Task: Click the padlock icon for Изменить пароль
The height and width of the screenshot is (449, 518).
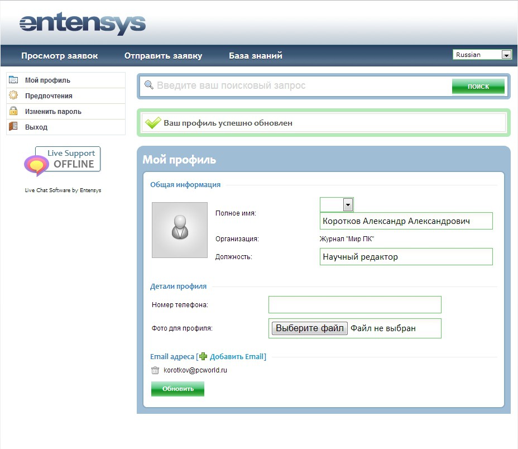Action: tap(13, 111)
